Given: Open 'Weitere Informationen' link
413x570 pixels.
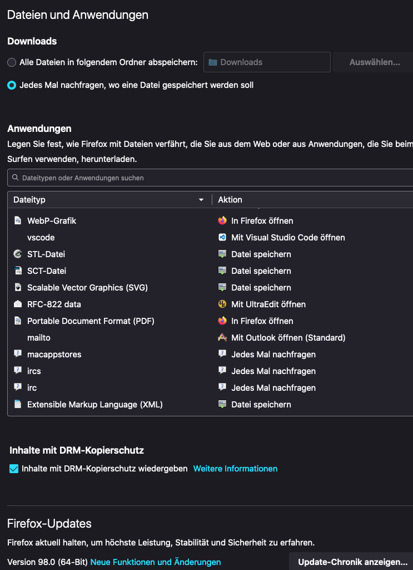Looking at the screenshot, I should pos(235,469).
